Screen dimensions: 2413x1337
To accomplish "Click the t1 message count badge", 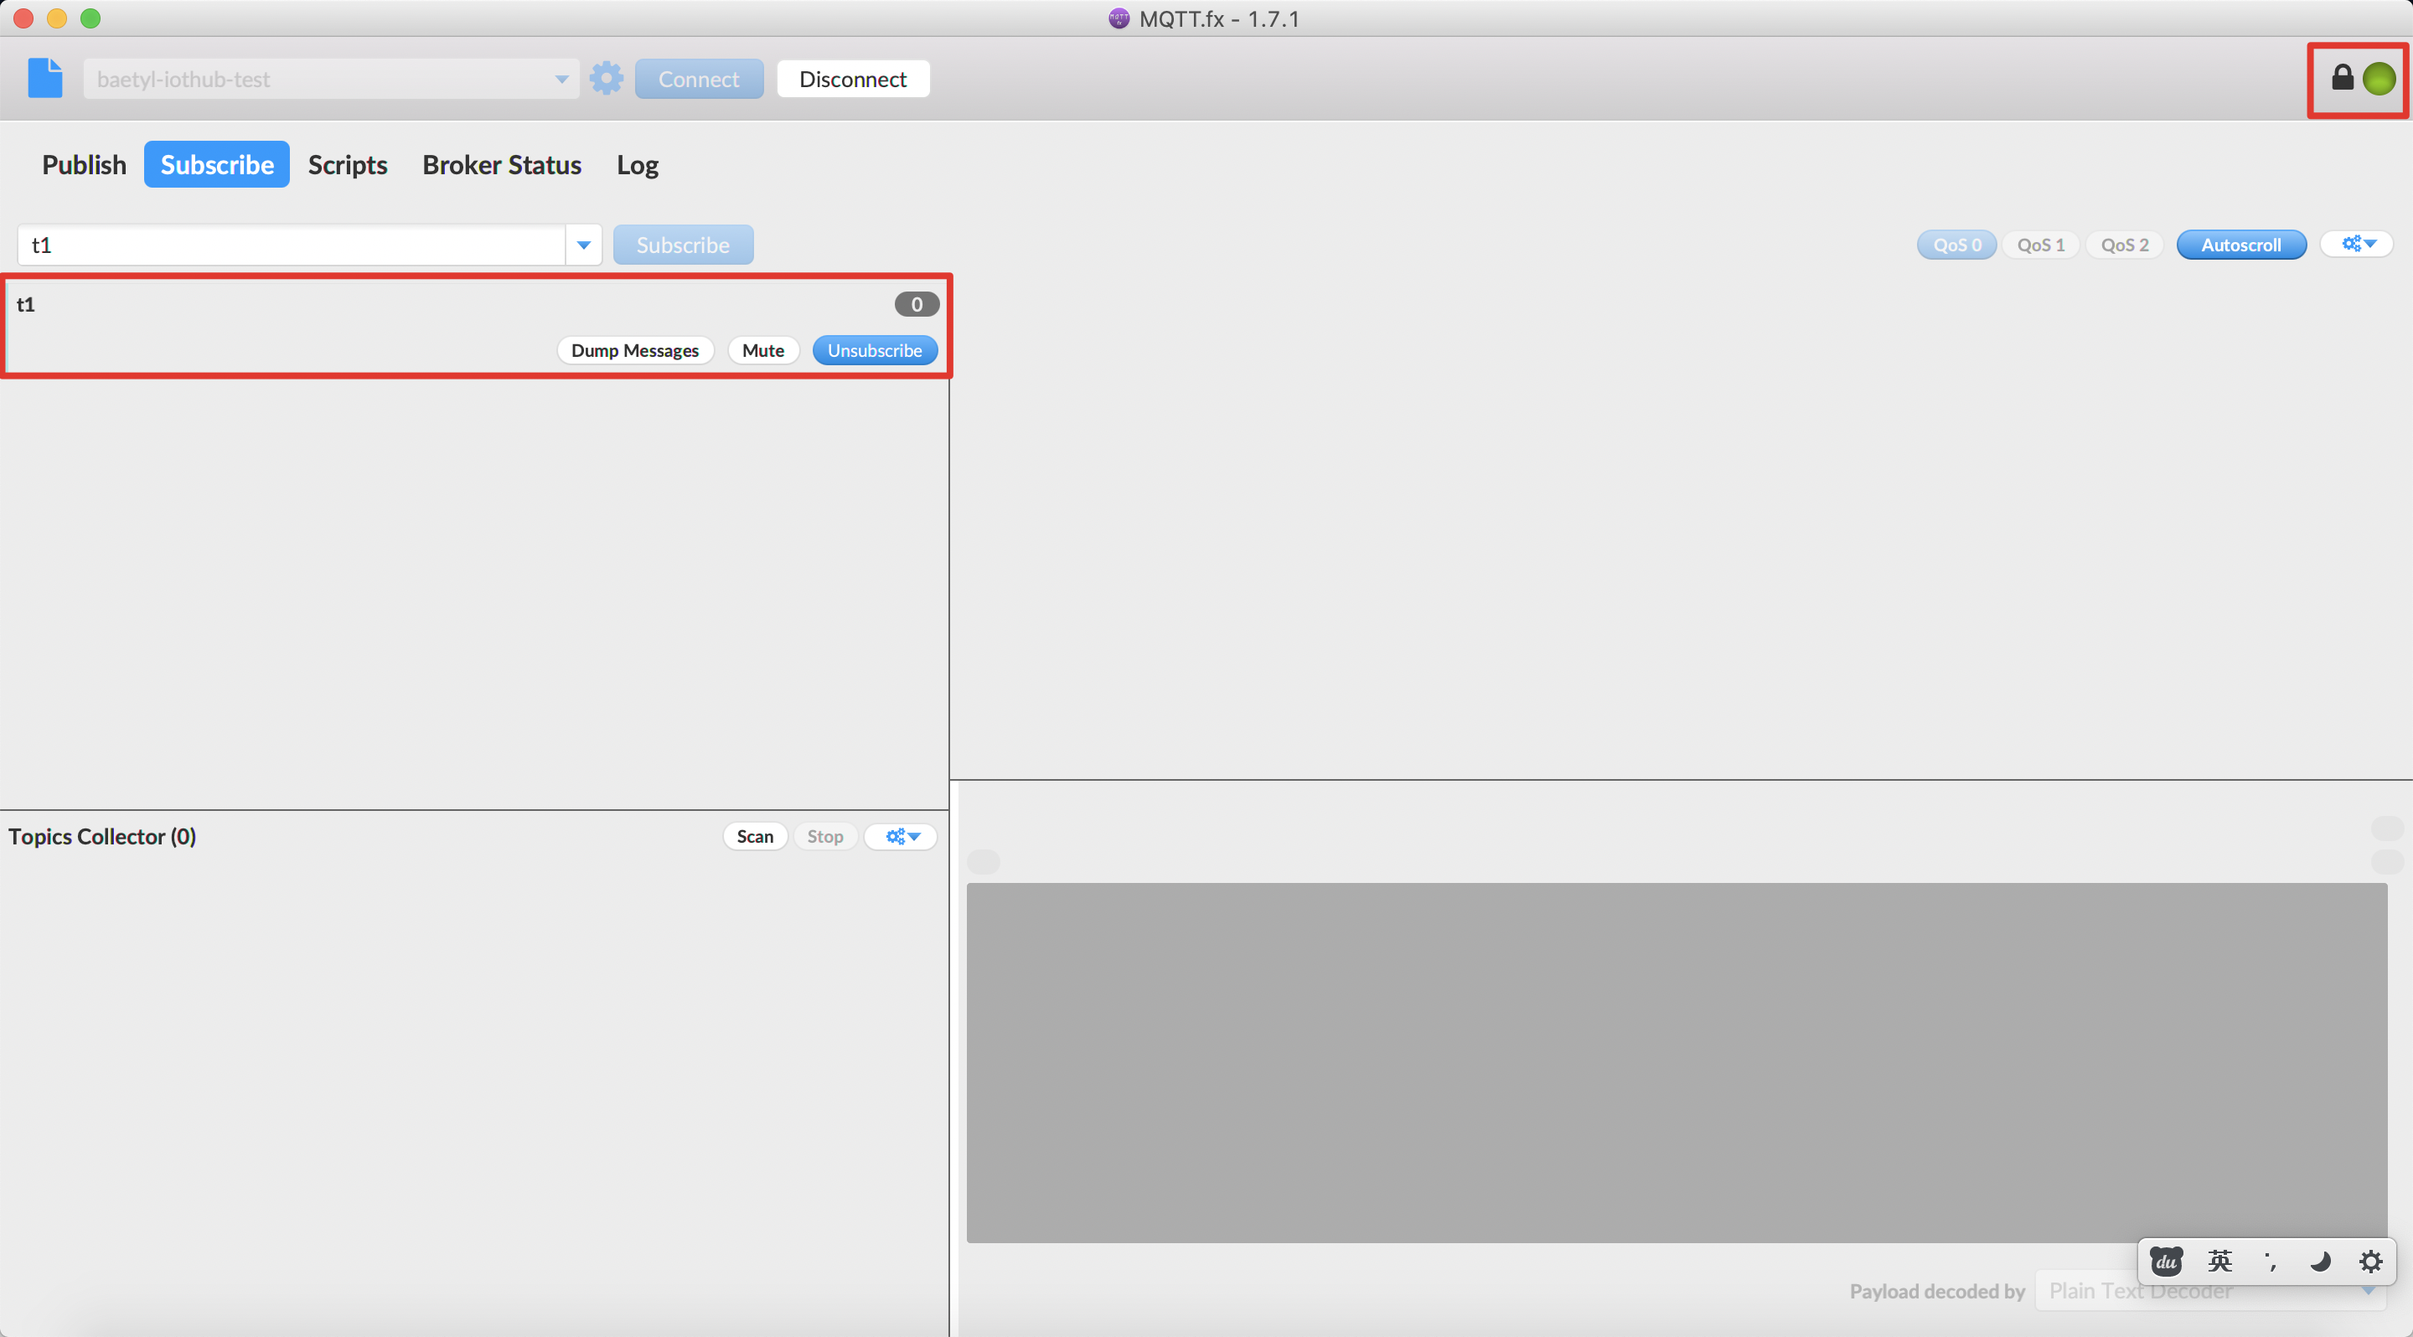I will (x=916, y=304).
